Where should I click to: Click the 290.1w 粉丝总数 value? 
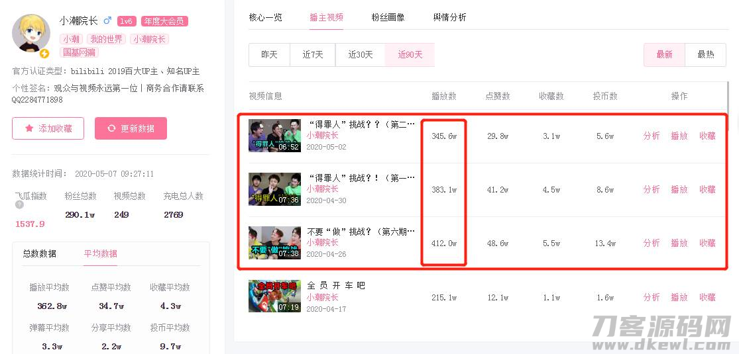tap(80, 214)
